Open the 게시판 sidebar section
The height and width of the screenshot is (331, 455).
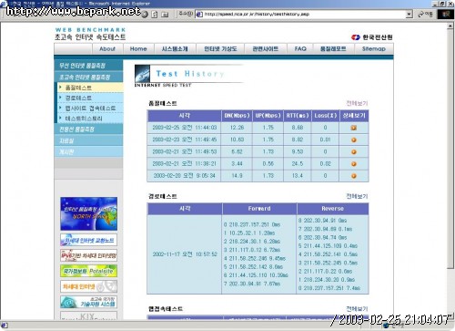tap(88, 151)
